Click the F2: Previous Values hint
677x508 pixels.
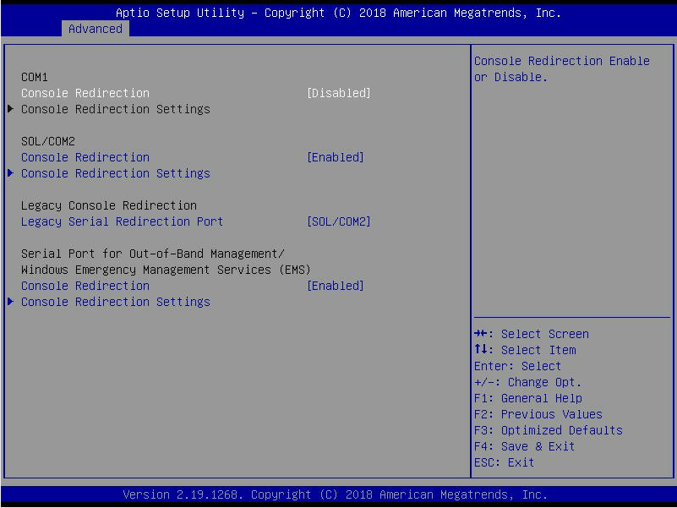click(x=538, y=414)
